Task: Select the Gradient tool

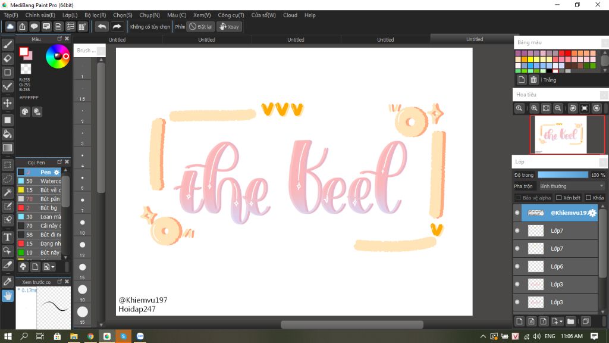Action: coord(7,148)
